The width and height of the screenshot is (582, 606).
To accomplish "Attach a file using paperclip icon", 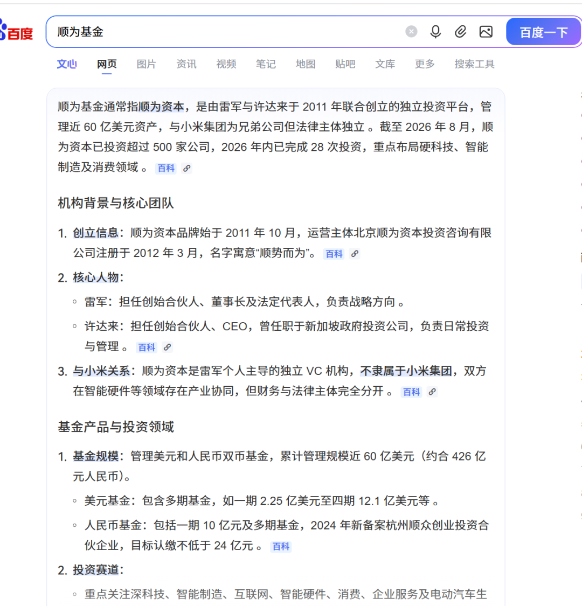I will 461,31.
